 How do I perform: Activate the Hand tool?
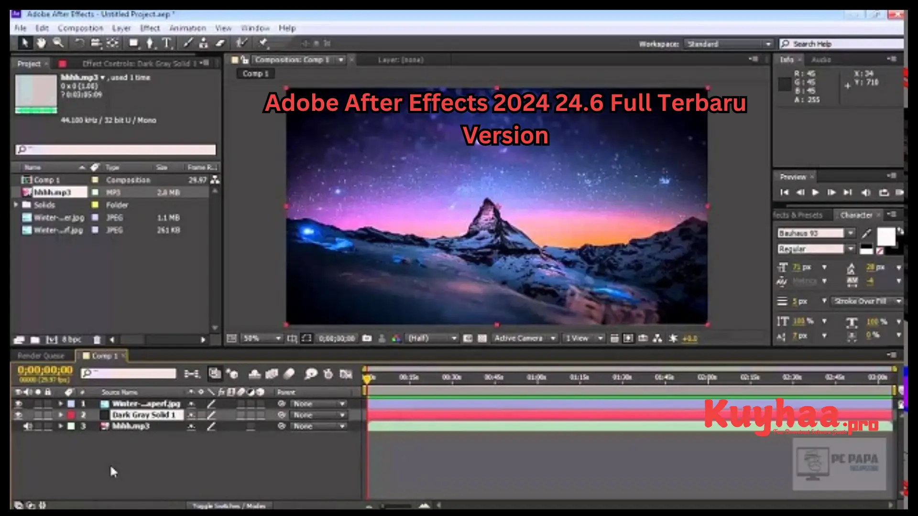(x=41, y=44)
